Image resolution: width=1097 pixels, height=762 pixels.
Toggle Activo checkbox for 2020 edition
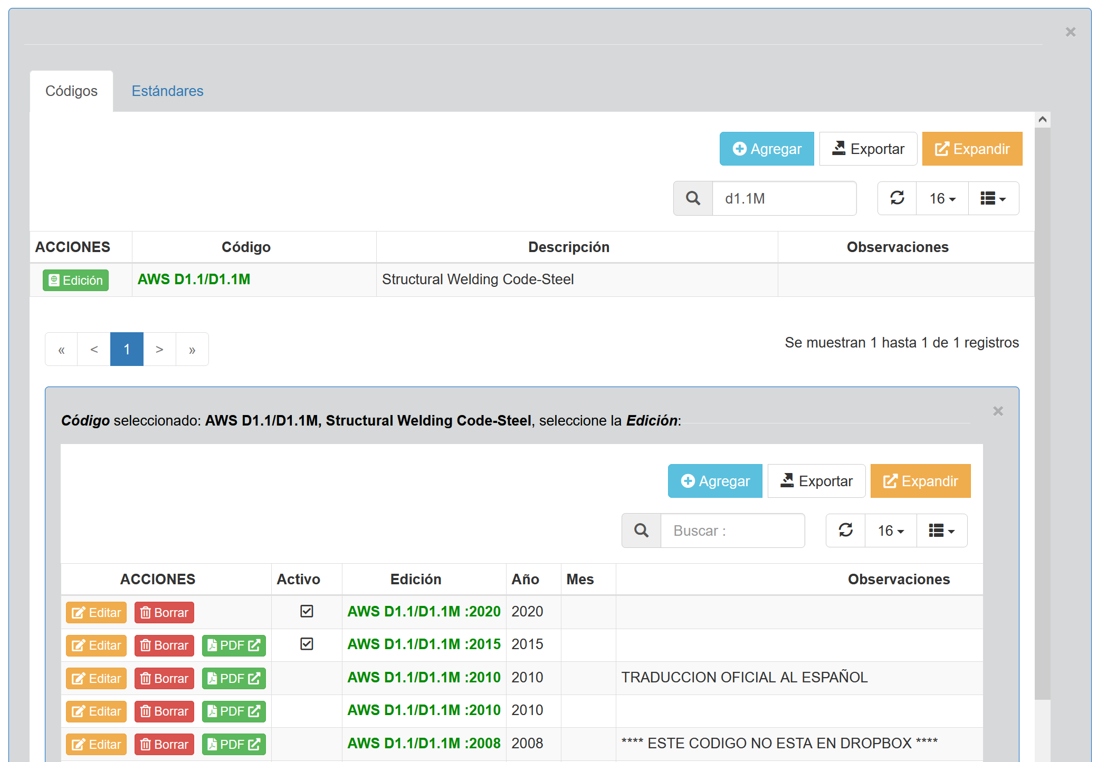[x=307, y=611]
